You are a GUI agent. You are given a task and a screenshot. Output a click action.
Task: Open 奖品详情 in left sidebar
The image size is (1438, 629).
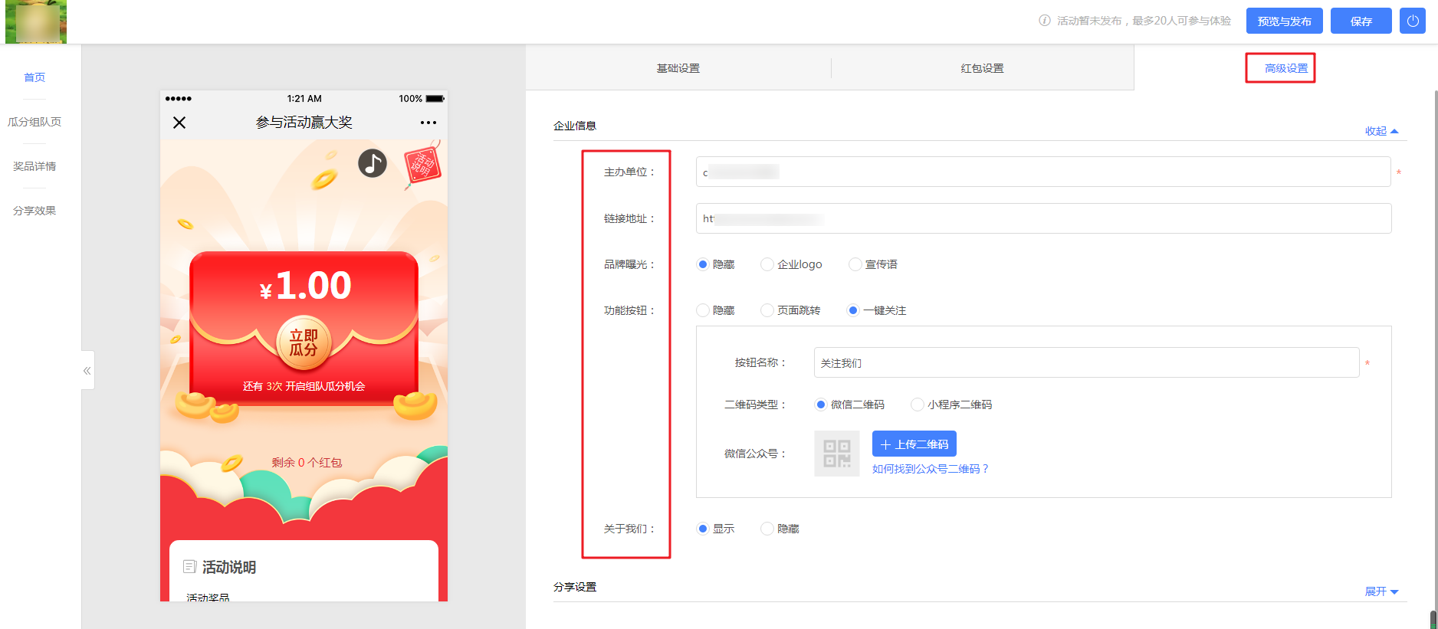(34, 166)
